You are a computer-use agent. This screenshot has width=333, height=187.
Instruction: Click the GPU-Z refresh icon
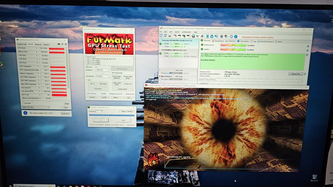(62, 44)
